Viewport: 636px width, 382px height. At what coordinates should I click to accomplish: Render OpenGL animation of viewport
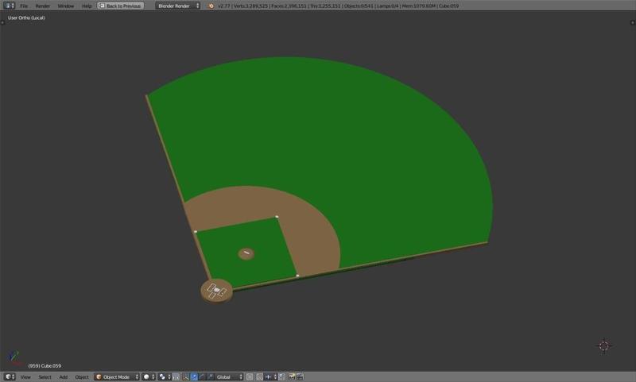[x=300, y=376]
